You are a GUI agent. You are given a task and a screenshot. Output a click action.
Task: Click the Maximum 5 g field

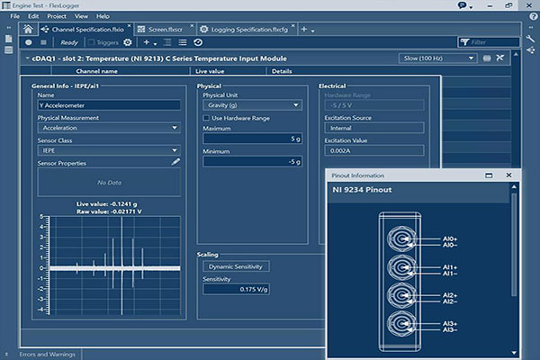tap(252, 139)
